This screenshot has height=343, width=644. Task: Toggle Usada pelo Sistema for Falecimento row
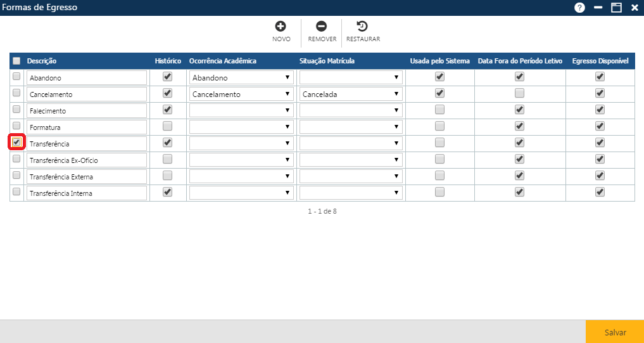(439, 110)
